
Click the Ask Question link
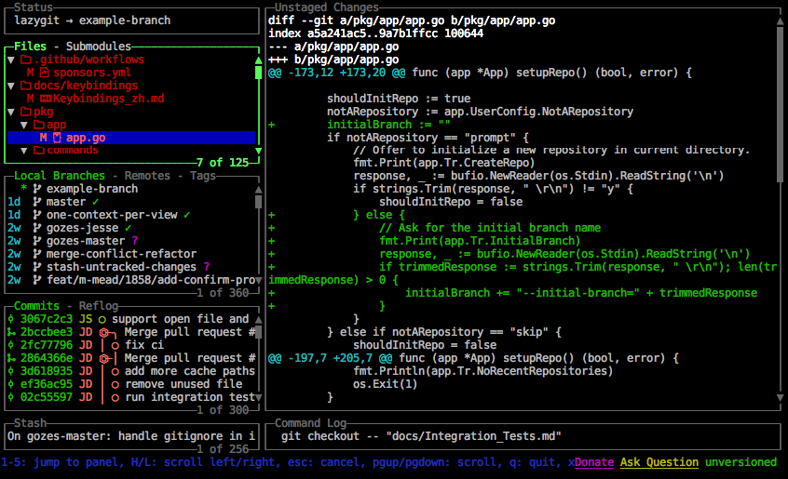point(659,462)
